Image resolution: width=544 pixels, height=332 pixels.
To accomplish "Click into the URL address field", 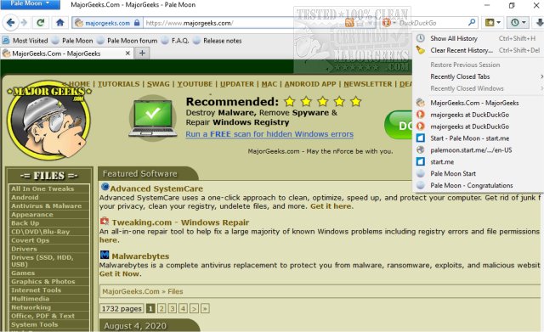I will click(x=243, y=23).
